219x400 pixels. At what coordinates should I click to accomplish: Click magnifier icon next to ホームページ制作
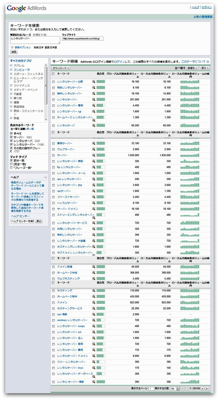94,296
